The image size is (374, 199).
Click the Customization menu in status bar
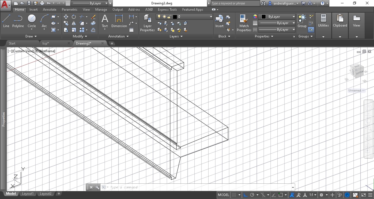[370, 195]
